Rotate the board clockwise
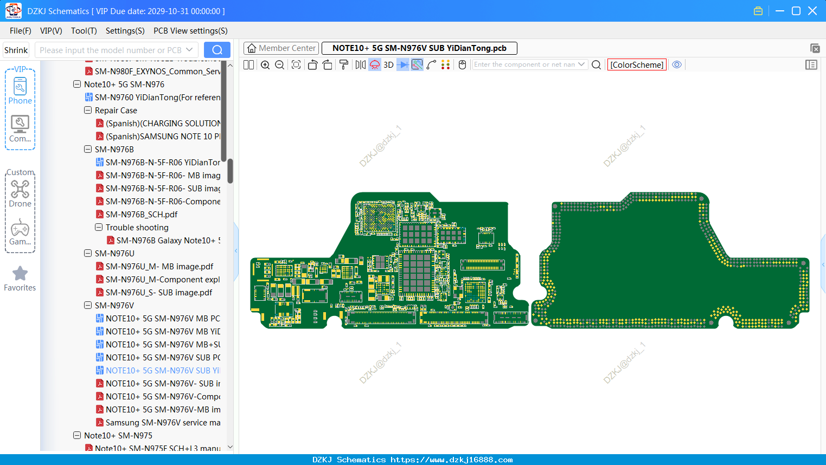The width and height of the screenshot is (826, 465). coord(327,64)
